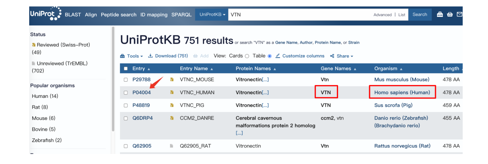Open BLAST from the top navigation
The image size is (488, 164).
coord(73,15)
